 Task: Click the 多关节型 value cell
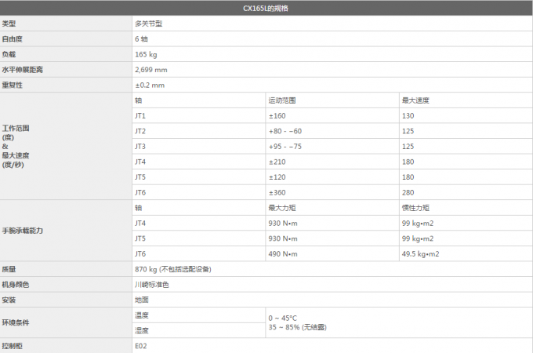click(x=148, y=24)
